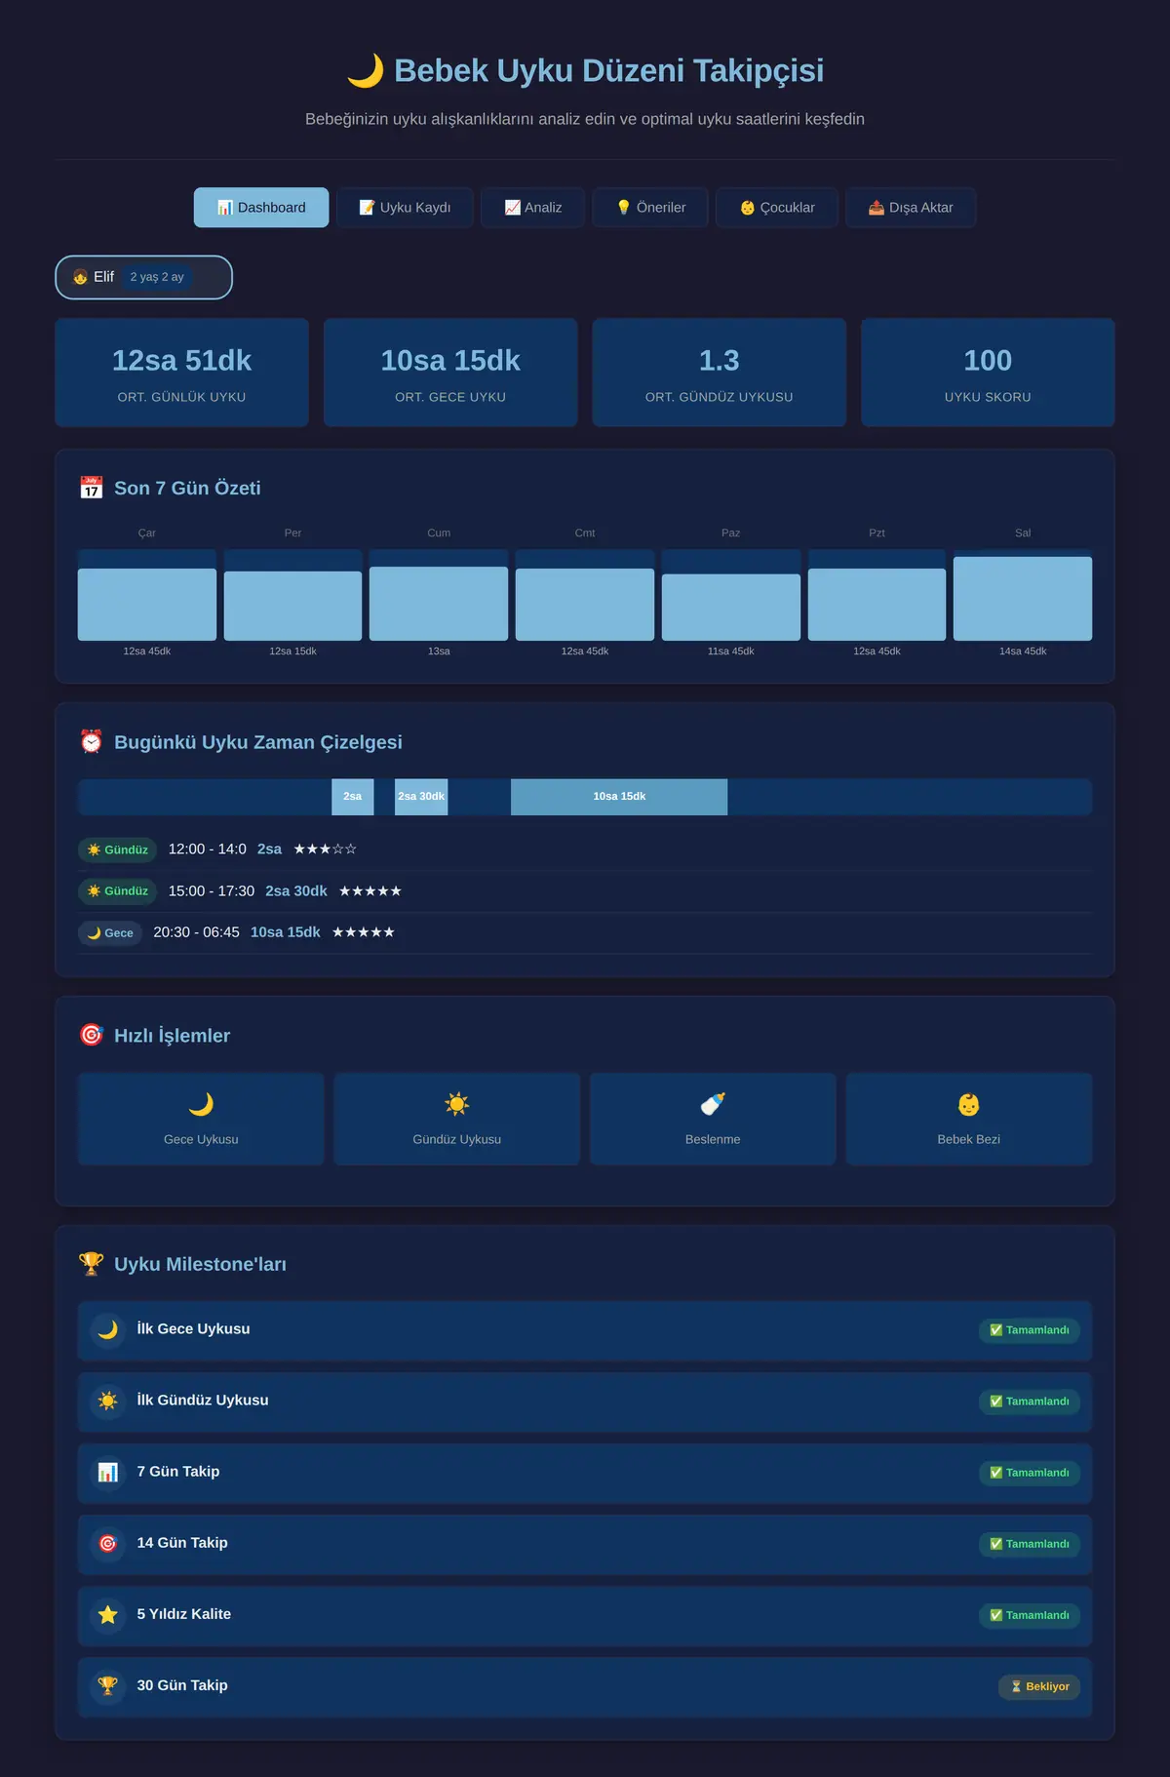Click the alarm clock icon beside Bugünkü Uyku Zaman Çizelgesi

(92, 742)
